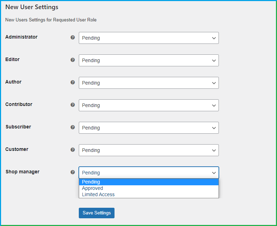
Task: Open the Subscriber status dropdown
Action: point(148,128)
